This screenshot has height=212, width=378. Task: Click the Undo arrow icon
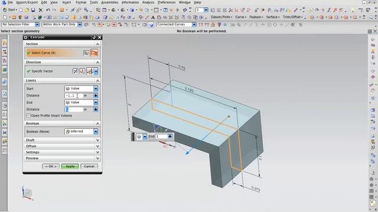tap(48, 10)
